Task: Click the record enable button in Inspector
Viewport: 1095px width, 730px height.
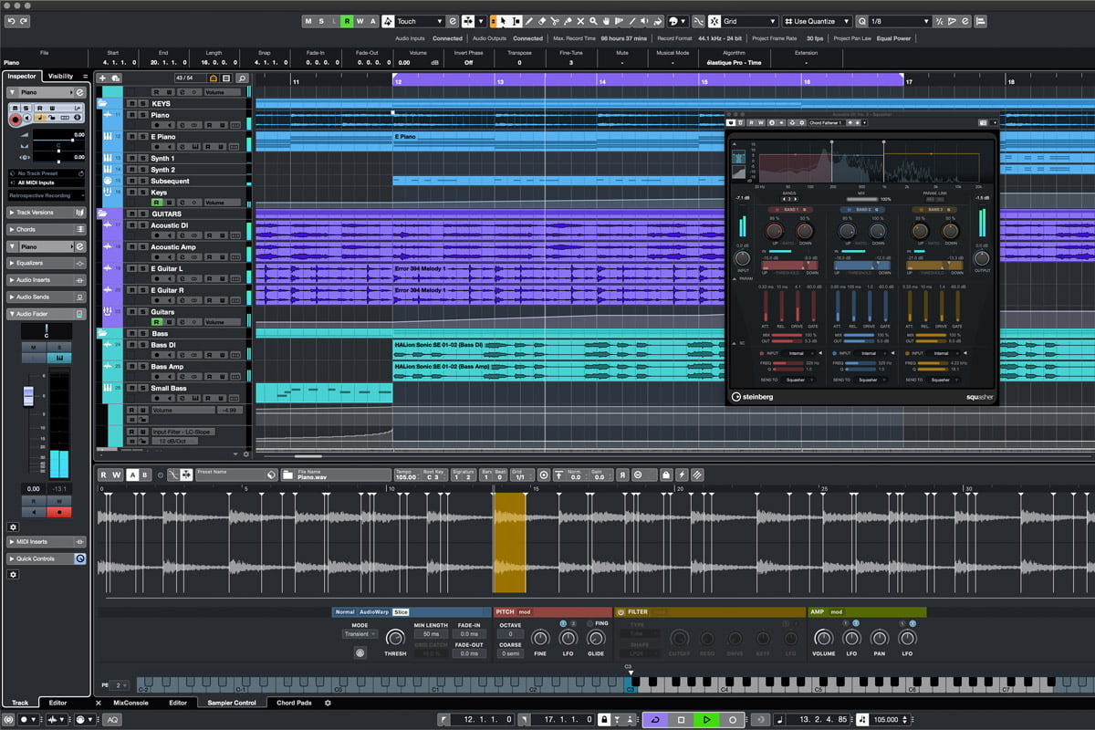Action: (x=16, y=120)
